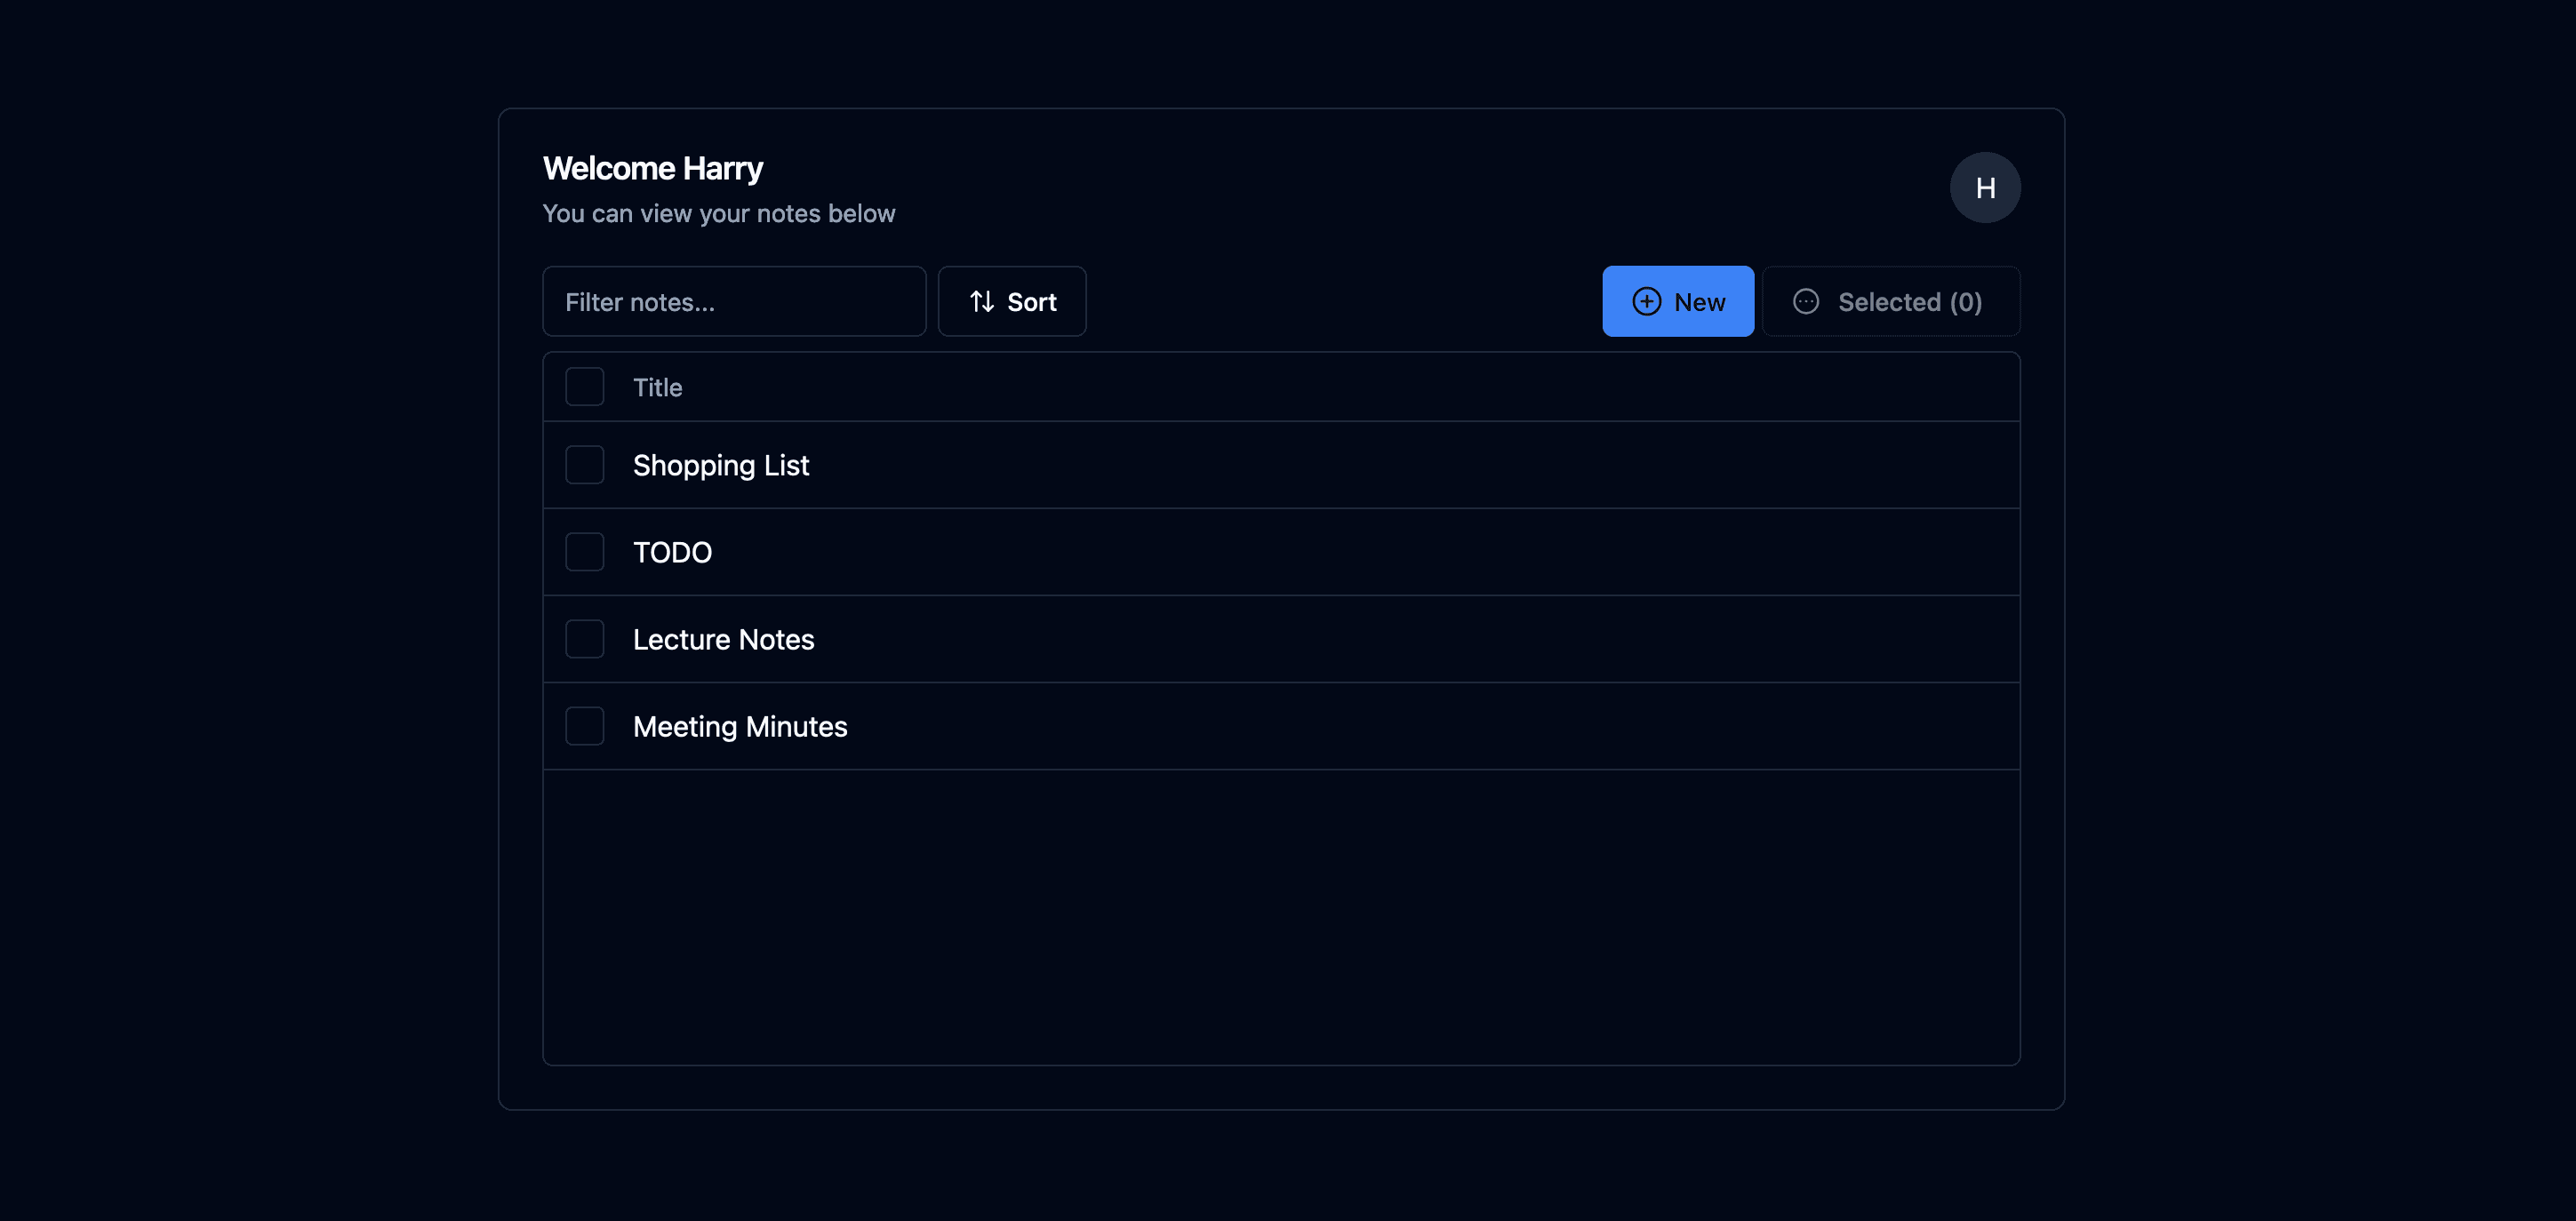Check the Shopping List checkbox
The height and width of the screenshot is (1221, 2576).
pyautogui.click(x=585, y=465)
